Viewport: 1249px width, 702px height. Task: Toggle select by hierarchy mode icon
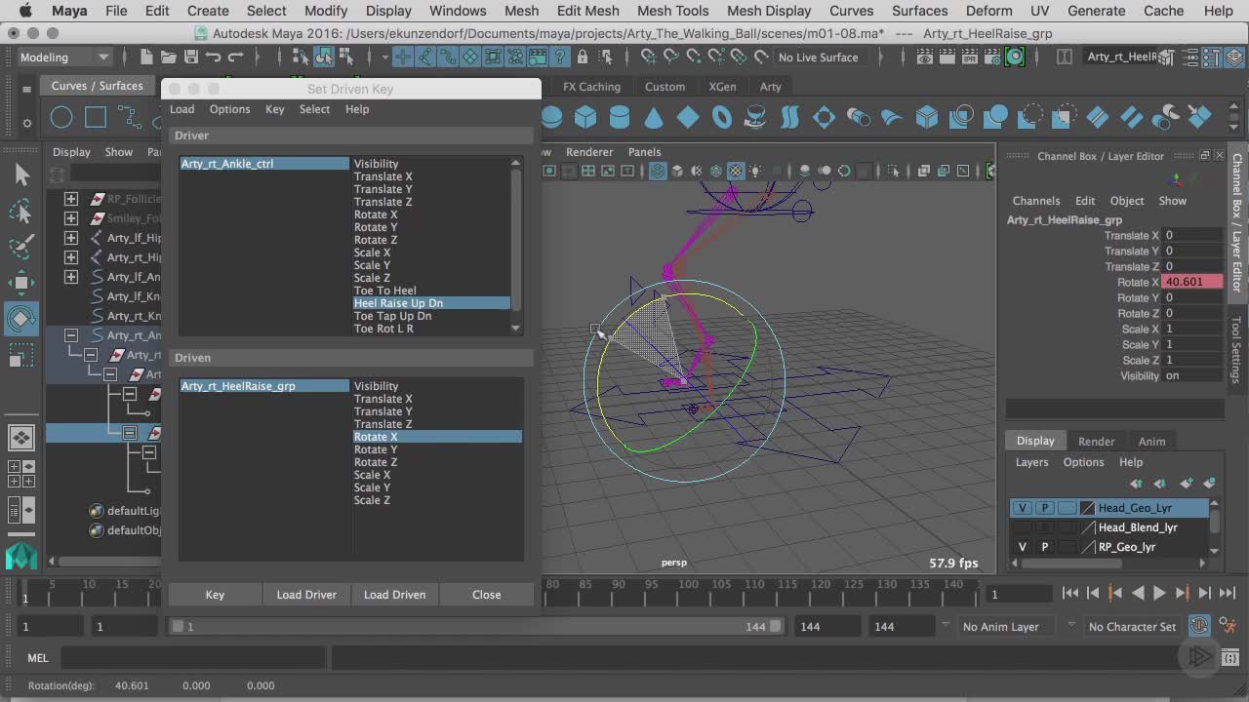click(x=302, y=57)
